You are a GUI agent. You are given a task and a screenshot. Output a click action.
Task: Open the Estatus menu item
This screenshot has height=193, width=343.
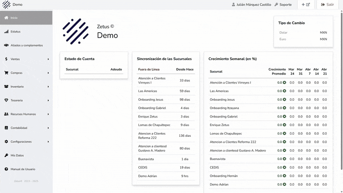(x=26, y=31)
